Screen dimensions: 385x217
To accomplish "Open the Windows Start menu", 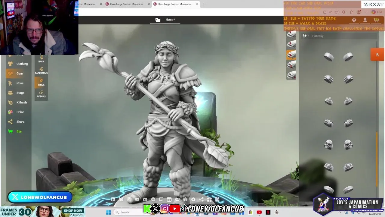I will pos(109,212).
